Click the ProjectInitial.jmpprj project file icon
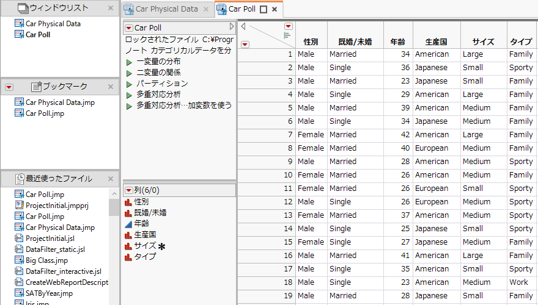 coord(20,206)
